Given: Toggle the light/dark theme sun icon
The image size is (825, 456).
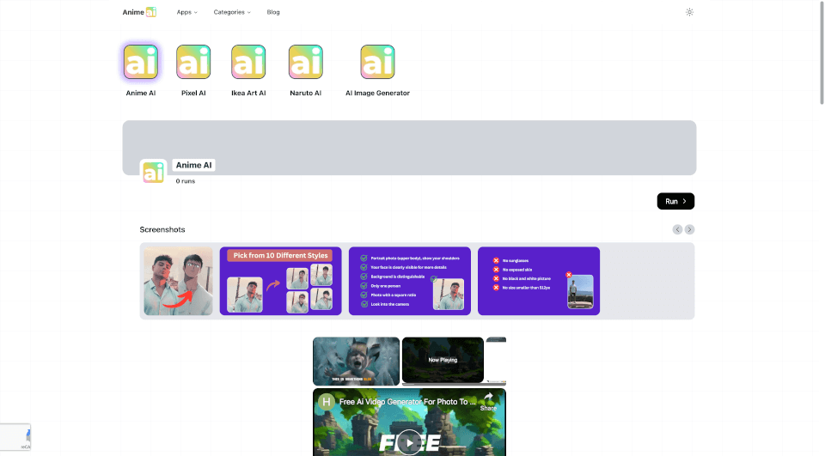Looking at the screenshot, I should (689, 12).
